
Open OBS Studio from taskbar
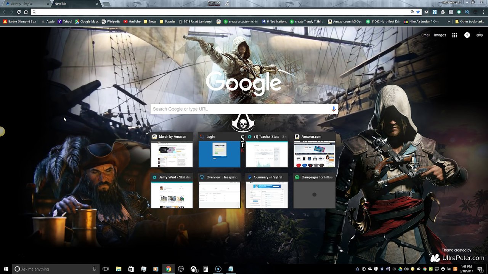point(181,269)
